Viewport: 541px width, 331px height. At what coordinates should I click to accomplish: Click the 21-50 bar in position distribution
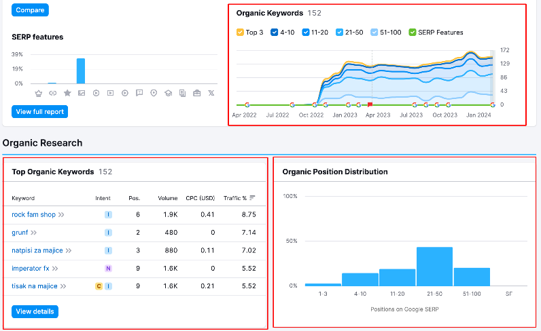point(434,266)
